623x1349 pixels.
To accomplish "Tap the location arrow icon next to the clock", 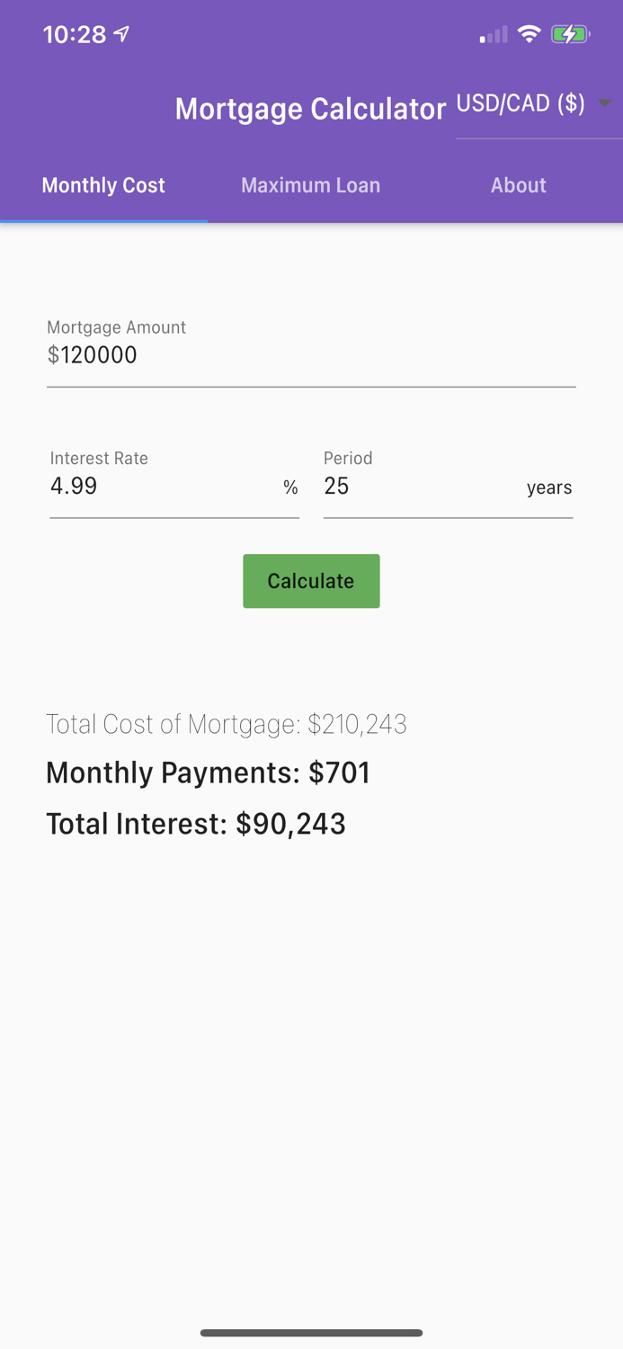I will pyautogui.click(x=120, y=33).
